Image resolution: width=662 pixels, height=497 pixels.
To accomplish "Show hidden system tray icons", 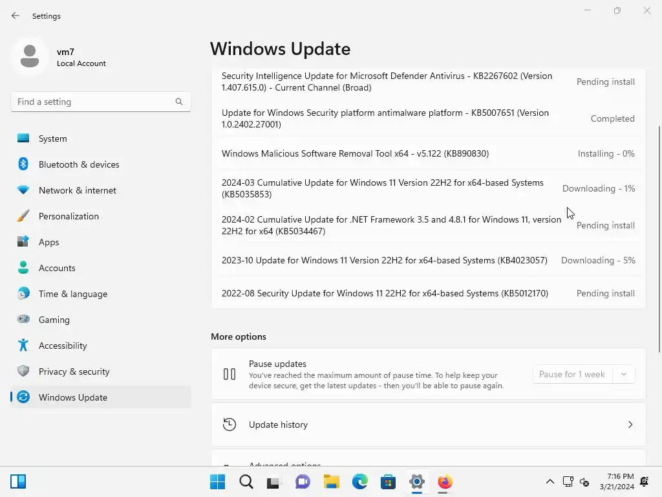I will point(550,481).
